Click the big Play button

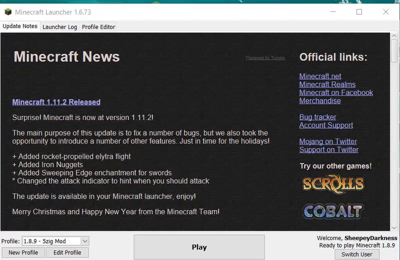pyautogui.click(x=199, y=247)
